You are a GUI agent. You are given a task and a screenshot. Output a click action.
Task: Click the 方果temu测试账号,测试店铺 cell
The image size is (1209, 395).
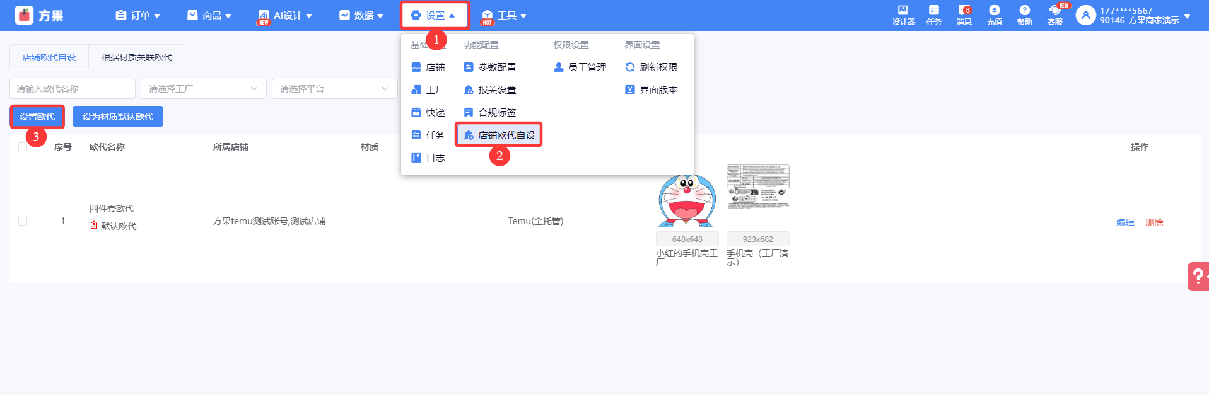click(x=269, y=221)
